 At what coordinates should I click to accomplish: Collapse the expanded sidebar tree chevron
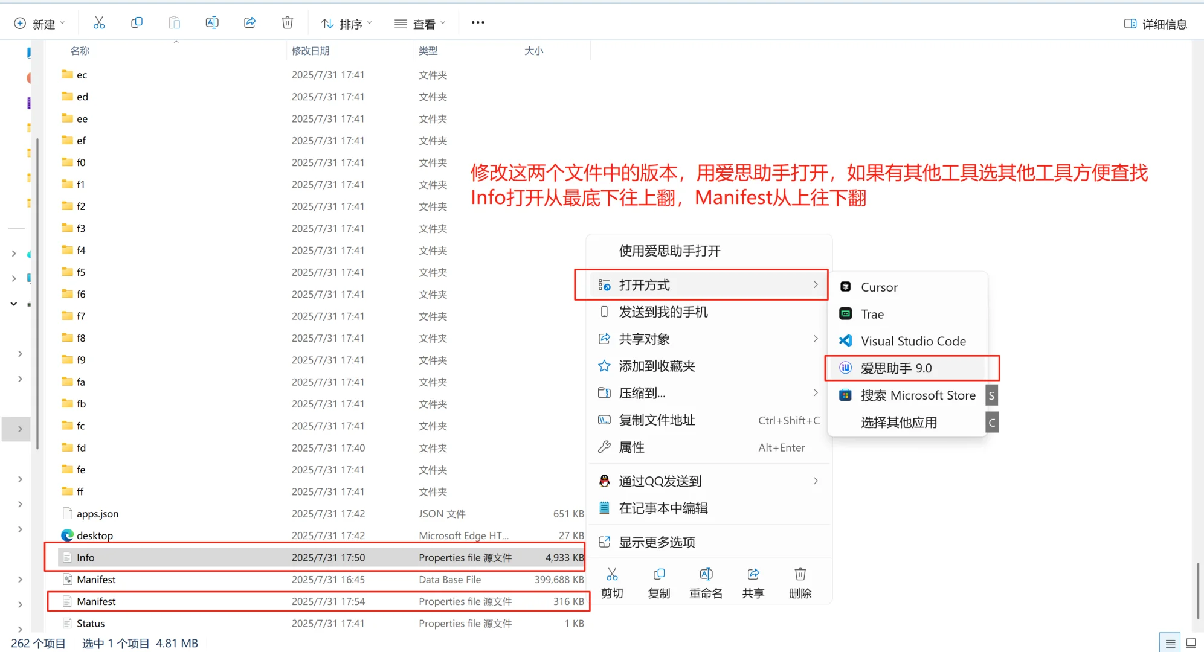pyautogui.click(x=14, y=304)
